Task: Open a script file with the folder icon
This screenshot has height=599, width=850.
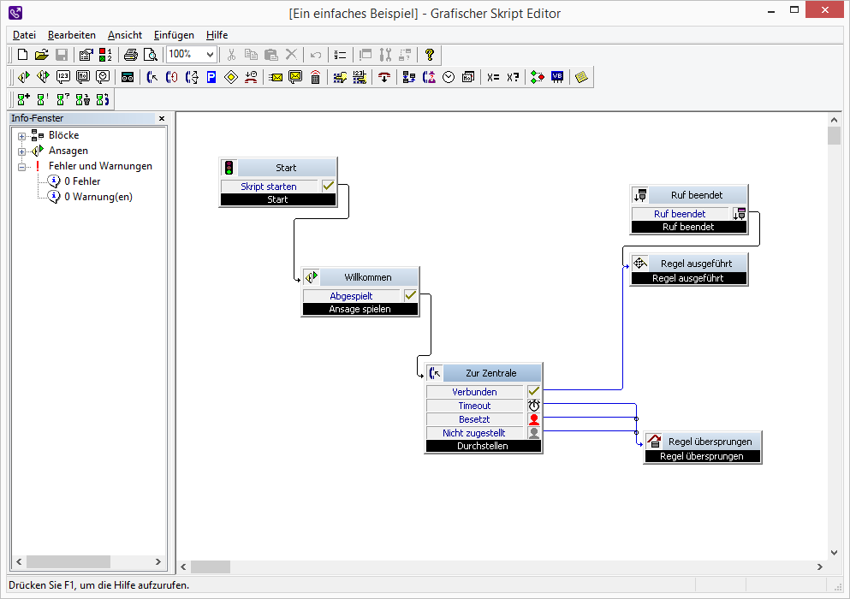Action: point(42,55)
